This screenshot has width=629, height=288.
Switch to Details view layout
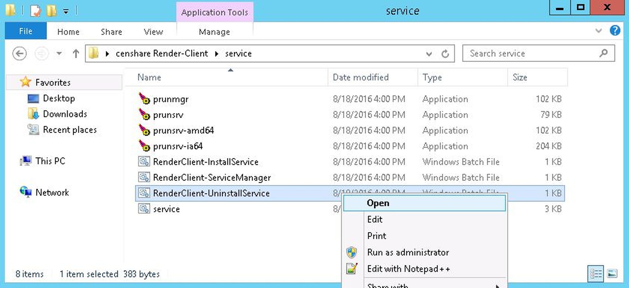[x=596, y=274]
